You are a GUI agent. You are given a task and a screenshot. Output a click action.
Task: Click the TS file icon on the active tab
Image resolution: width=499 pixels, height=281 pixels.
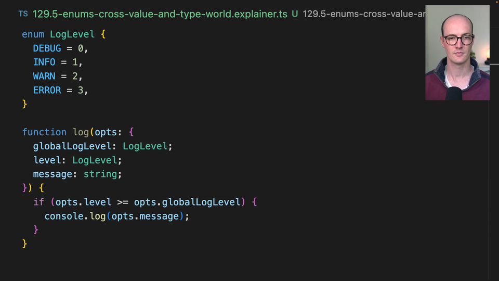(x=23, y=14)
